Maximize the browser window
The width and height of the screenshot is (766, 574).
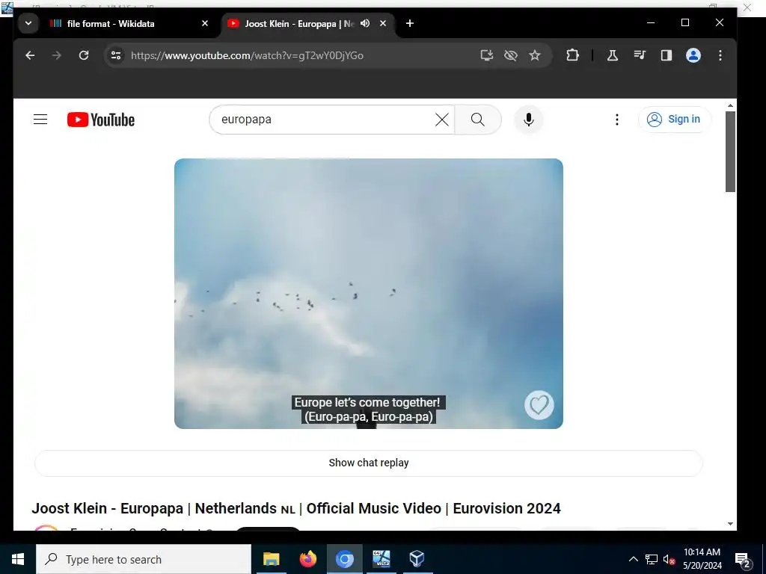[685, 23]
